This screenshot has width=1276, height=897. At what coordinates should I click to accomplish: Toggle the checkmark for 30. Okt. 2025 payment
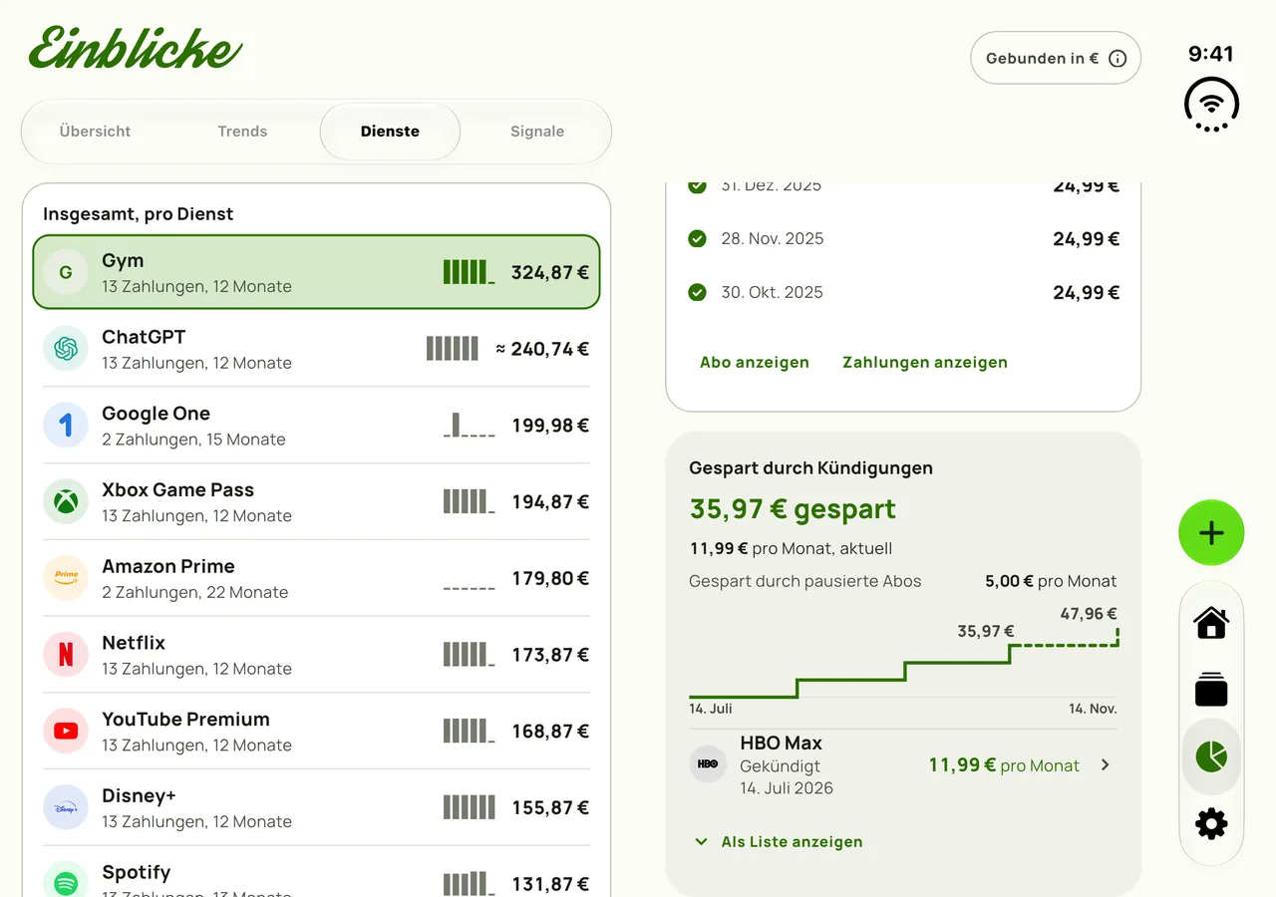click(698, 292)
